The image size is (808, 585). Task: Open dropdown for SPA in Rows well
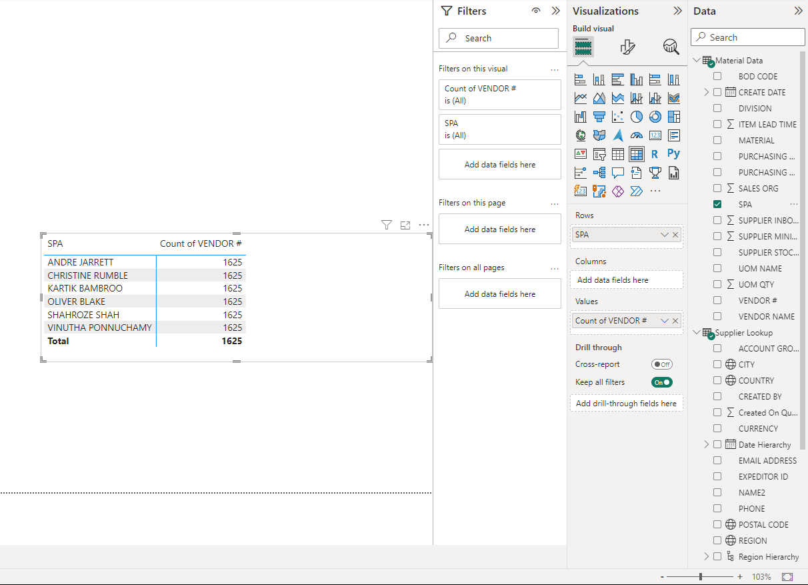[664, 235]
